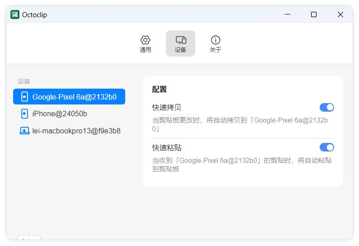
Task: Click the 快速粘贴 label
Action: [167, 147]
